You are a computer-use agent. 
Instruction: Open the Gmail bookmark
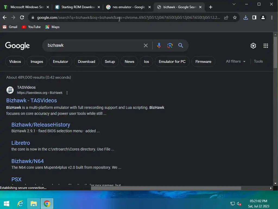pos(10,27)
